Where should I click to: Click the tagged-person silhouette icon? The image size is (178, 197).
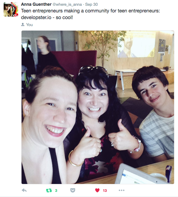click(23, 25)
